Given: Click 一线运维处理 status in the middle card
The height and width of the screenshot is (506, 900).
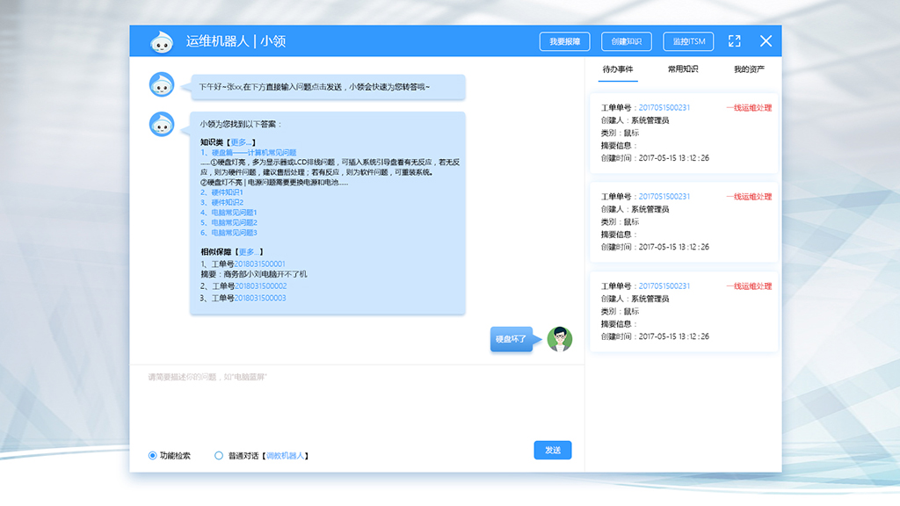Looking at the screenshot, I should pos(749,197).
